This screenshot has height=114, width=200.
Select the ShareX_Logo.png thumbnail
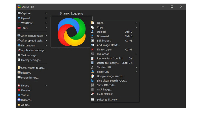72,32
